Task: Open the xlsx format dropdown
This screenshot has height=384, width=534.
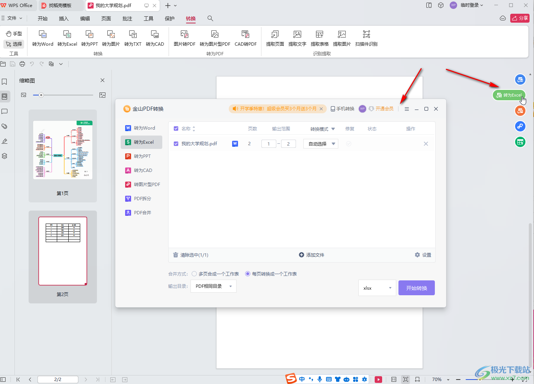Action: 377,288
